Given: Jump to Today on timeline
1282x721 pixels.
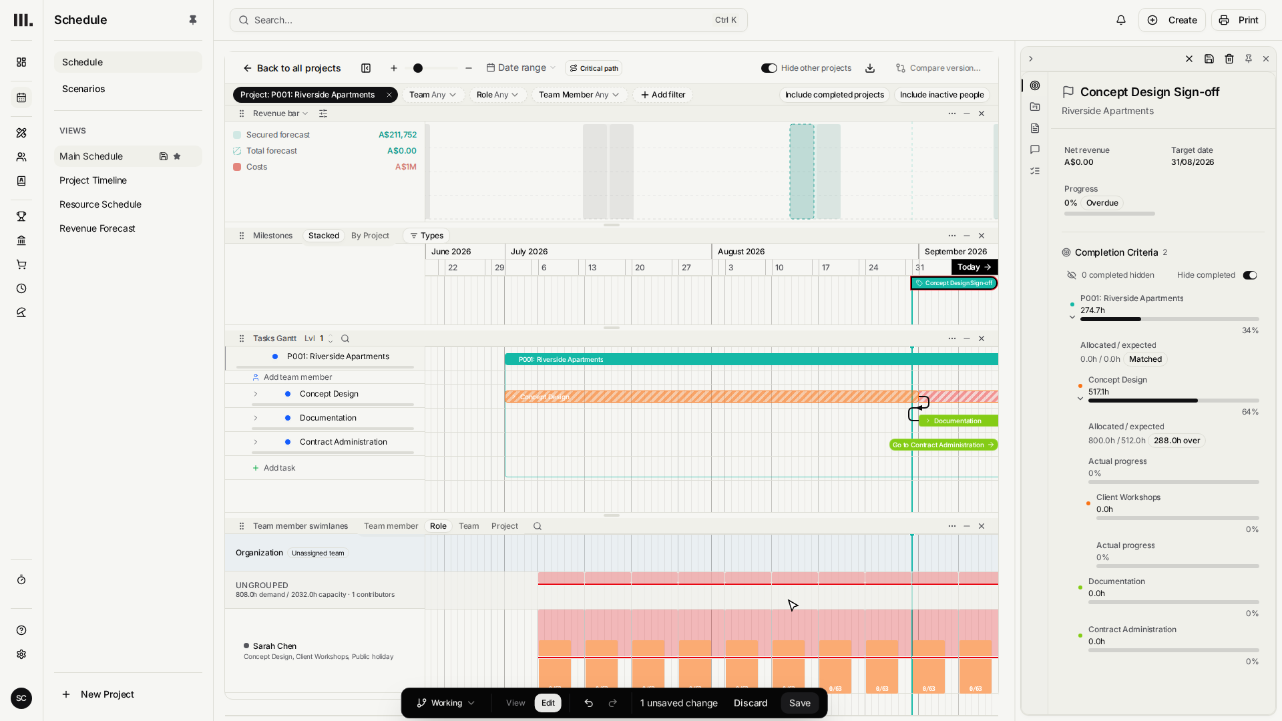Looking at the screenshot, I should click(974, 267).
